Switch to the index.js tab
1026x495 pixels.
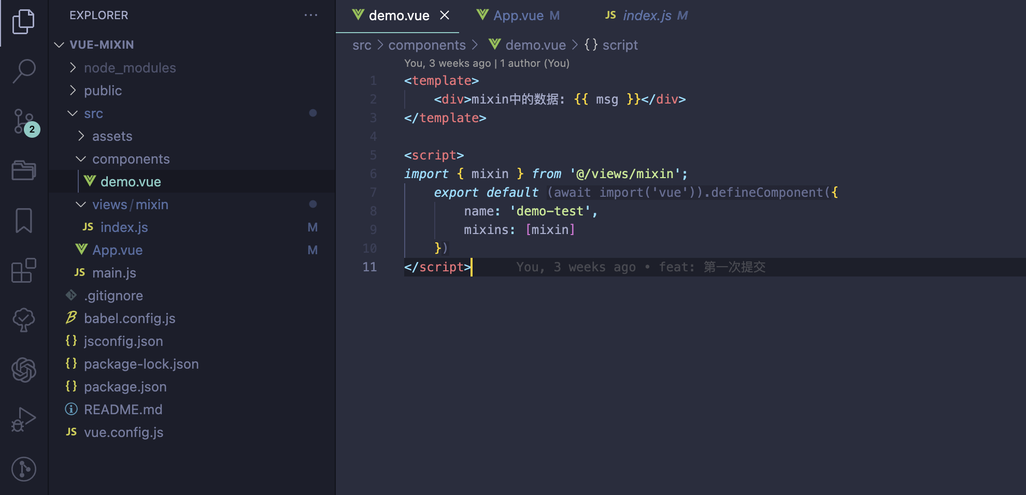[x=647, y=16]
